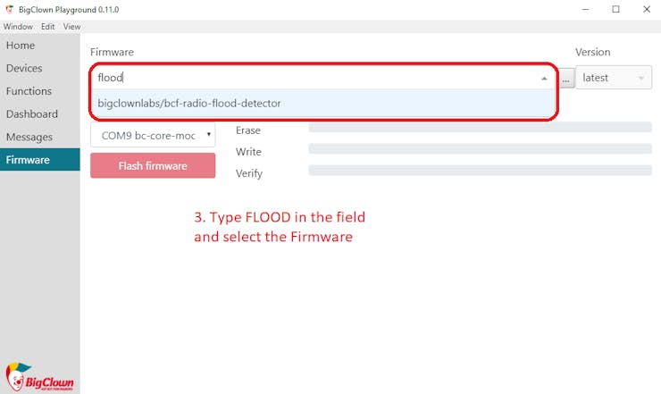This screenshot has width=661, height=394.
Task: Open the Functions section
Action: pos(29,91)
